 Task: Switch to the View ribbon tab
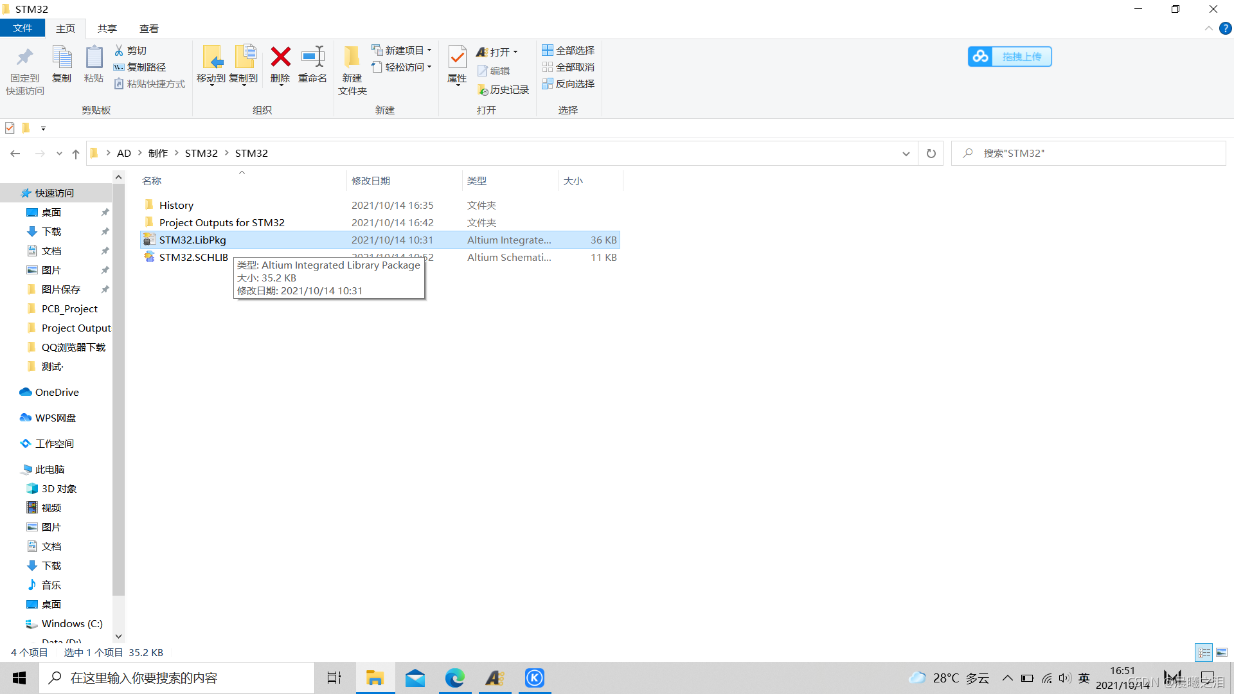click(x=148, y=28)
